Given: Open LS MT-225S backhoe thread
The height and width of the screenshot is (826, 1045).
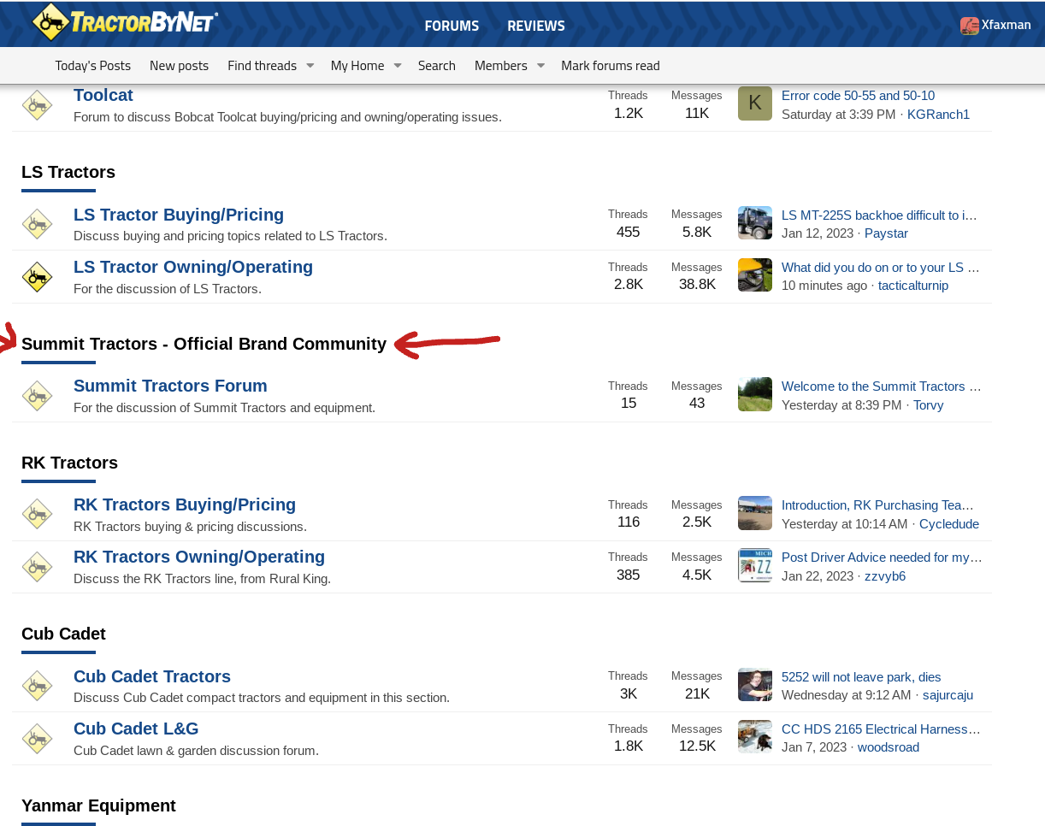Looking at the screenshot, I should tap(879, 215).
